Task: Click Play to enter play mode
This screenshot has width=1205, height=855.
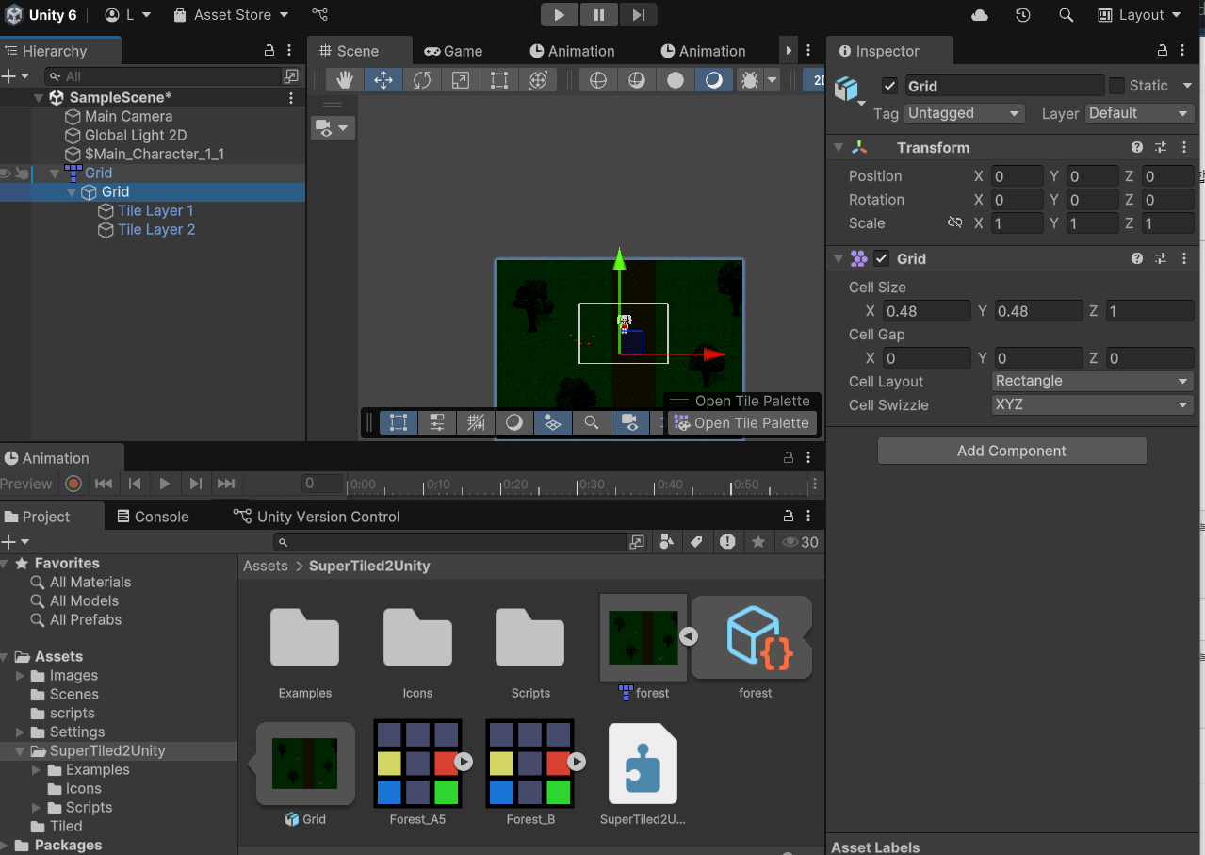Action: [x=560, y=15]
